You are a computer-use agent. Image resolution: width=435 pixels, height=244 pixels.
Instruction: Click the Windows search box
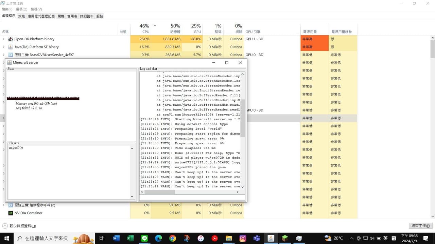point(54,238)
